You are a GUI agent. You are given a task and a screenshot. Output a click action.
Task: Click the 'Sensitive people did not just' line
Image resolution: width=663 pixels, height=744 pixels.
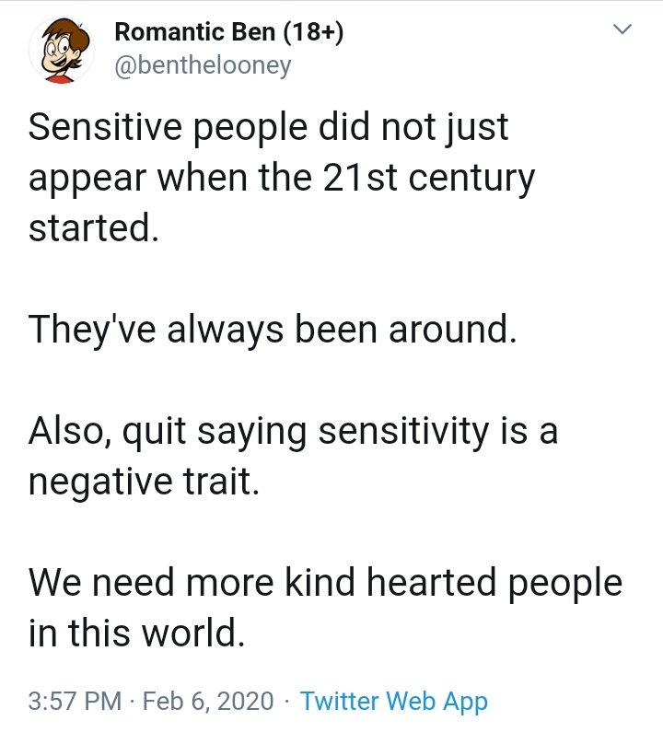269,128
